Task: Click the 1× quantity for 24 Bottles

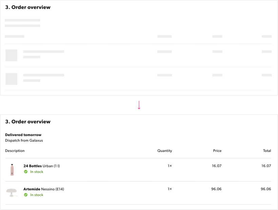Action: click(x=170, y=166)
